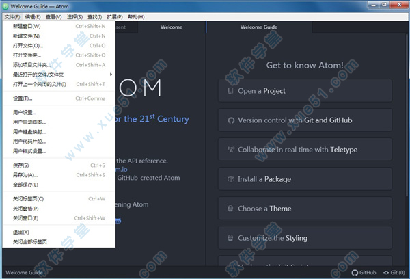This screenshot has height=279, width=410.
Task: Choose 保存(S) from the file menu
Action: coord(59,165)
